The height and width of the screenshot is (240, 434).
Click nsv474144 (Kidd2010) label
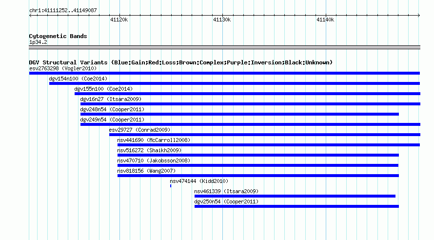pyautogui.click(x=199, y=181)
